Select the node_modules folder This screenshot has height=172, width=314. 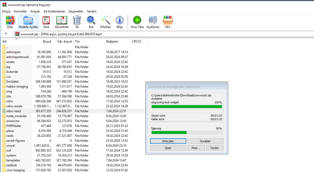click(73, 116)
